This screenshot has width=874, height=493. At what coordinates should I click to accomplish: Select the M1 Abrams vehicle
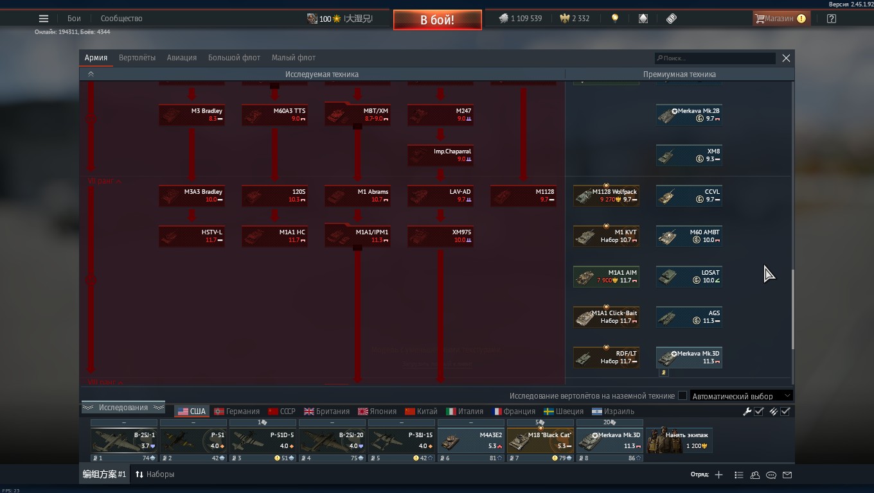(x=357, y=196)
